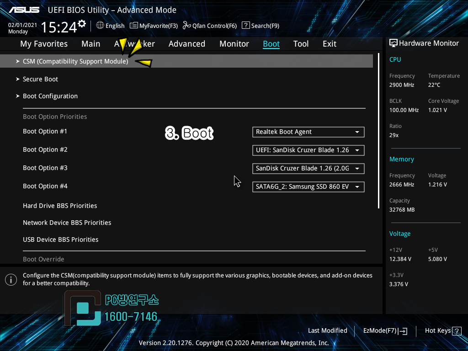Open the Advanced tab

coord(187,44)
